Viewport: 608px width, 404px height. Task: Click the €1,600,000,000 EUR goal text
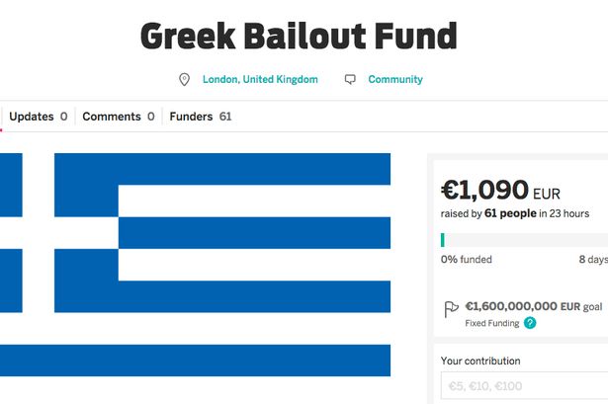(x=532, y=307)
